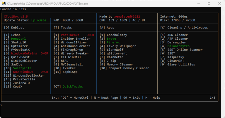Click the PrivateZilla entry
225x118 pixels.
pos(20,79)
